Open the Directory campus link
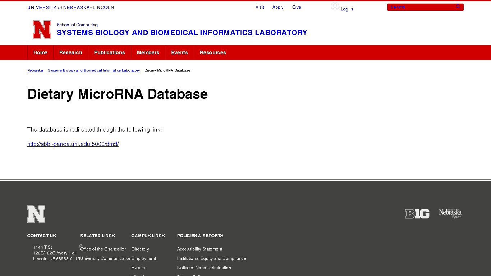Image resolution: width=491 pixels, height=276 pixels. coord(140,249)
